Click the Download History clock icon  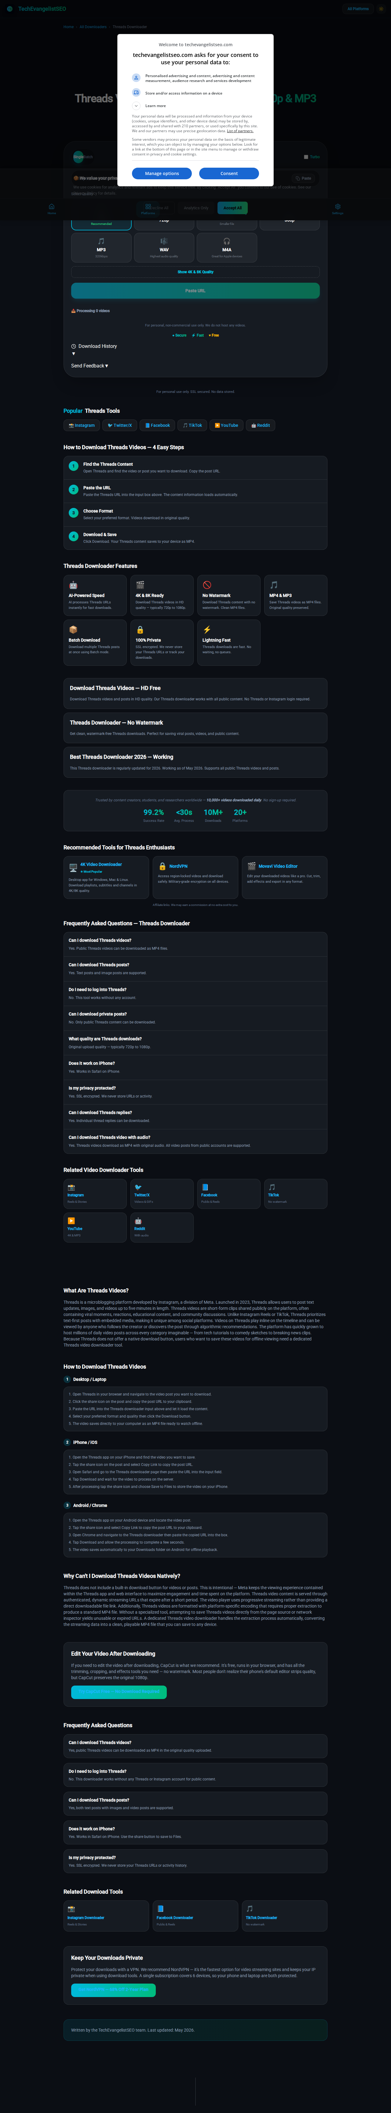(x=74, y=346)
